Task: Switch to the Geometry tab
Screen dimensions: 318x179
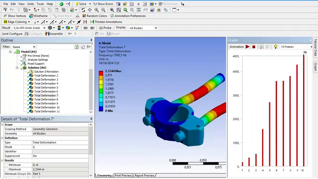Action: click(x=104, y=176)
